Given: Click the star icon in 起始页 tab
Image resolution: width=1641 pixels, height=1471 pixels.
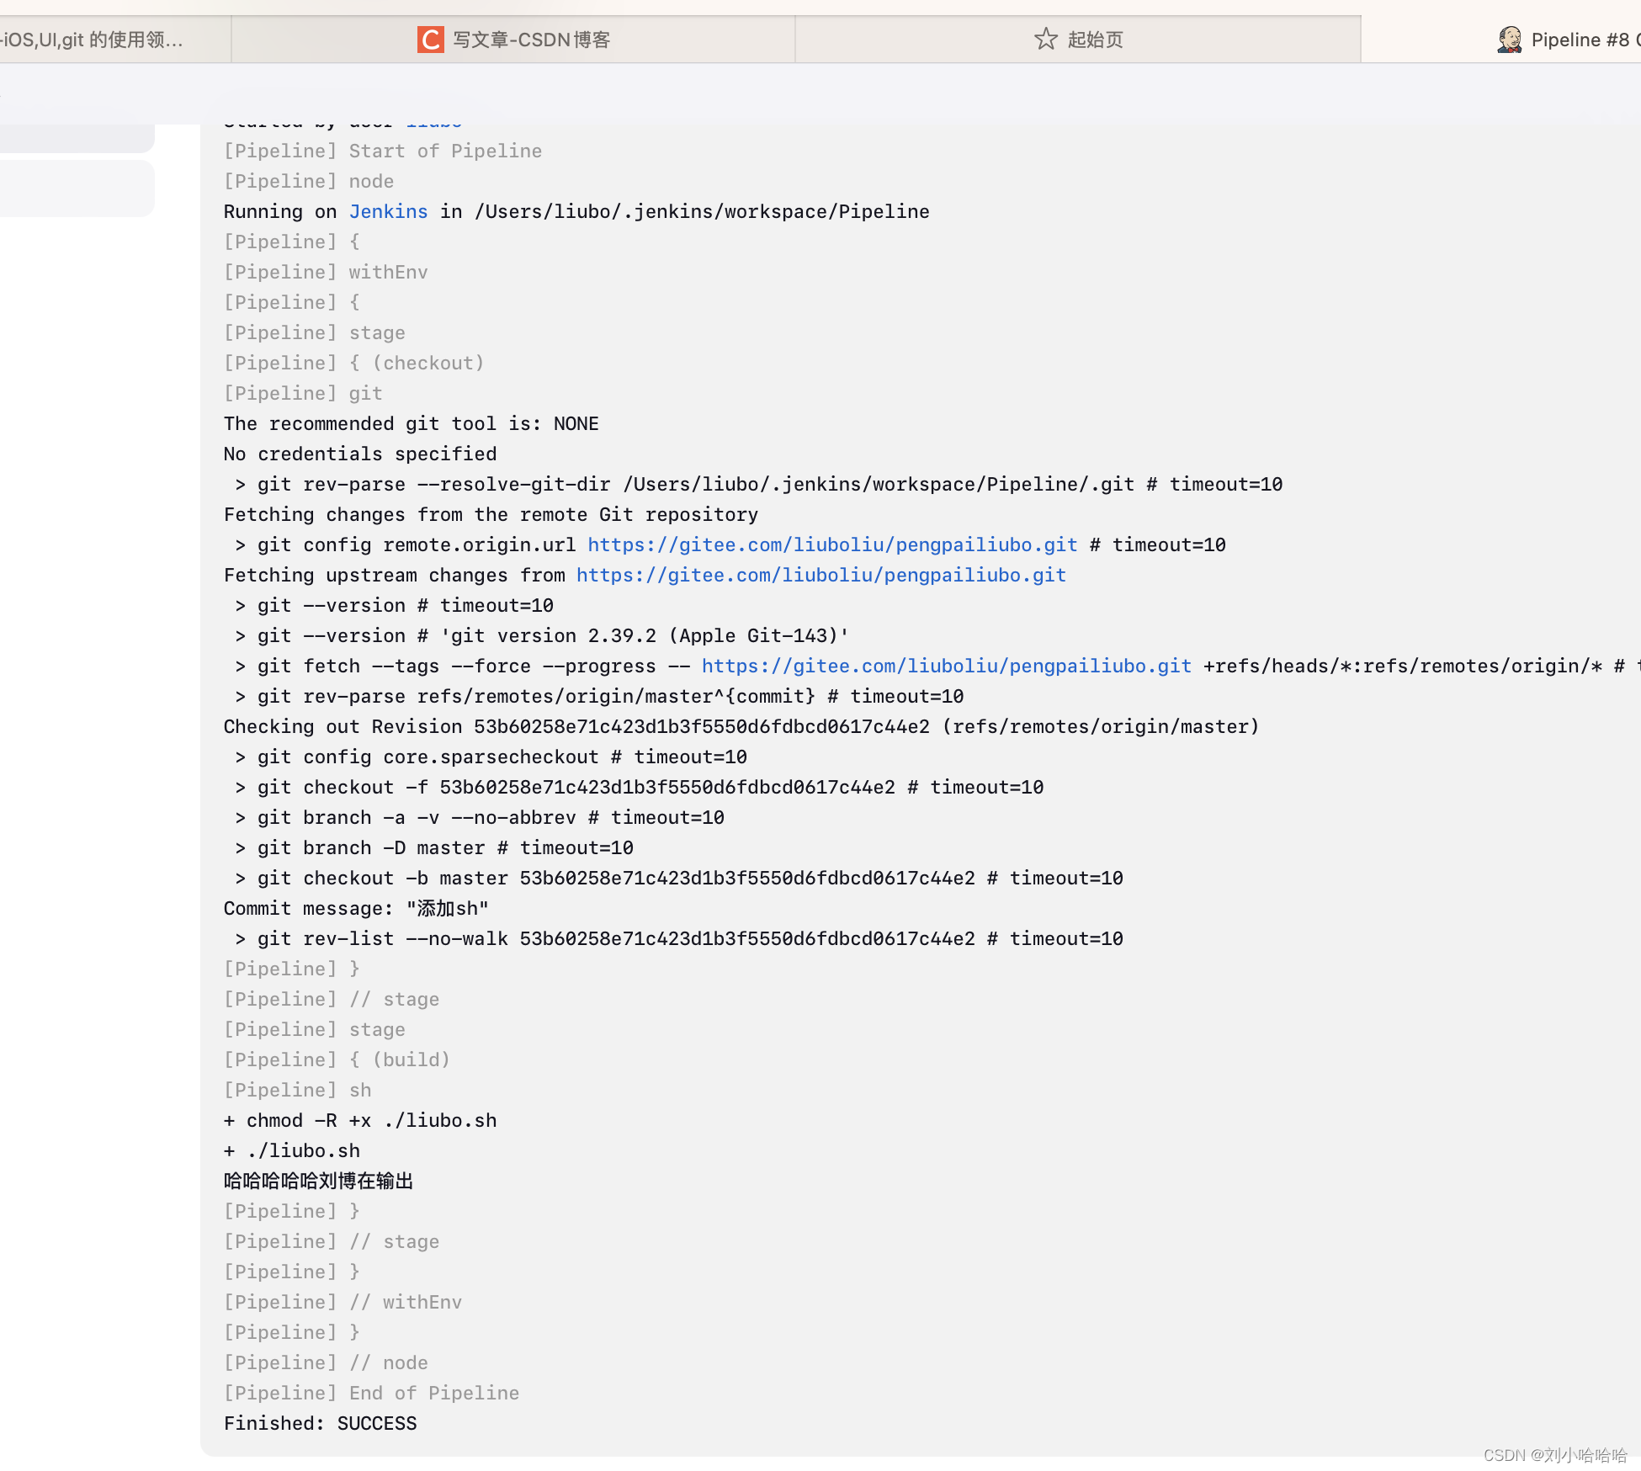Looking at the screenshot, I should [1046, 39].
